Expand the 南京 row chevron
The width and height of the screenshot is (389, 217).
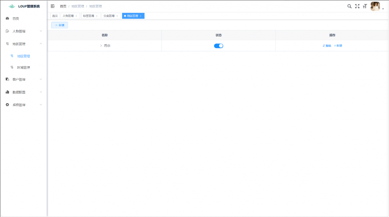101,46
